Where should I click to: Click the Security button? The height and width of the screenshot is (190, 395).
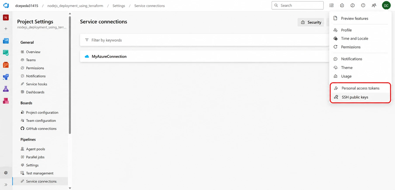pyautogui.click(x=311, y=22)
